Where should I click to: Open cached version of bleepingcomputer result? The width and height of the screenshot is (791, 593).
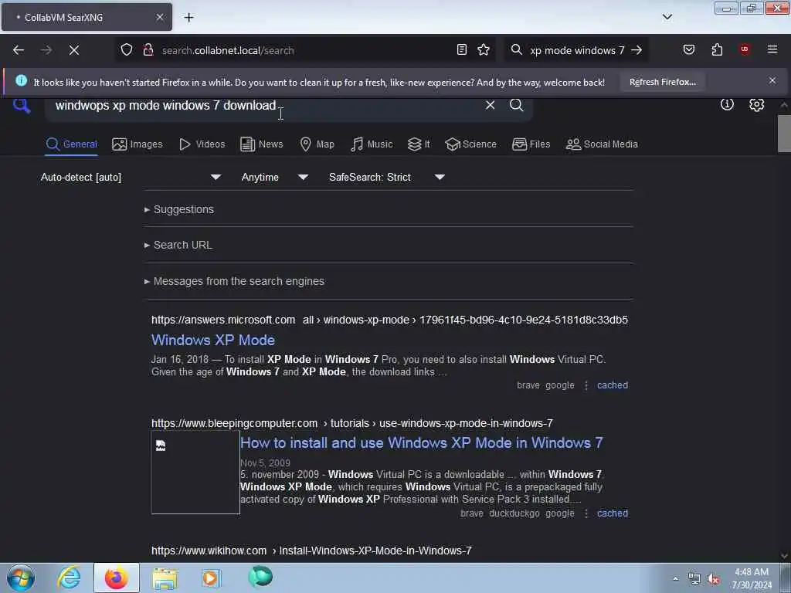613,513
